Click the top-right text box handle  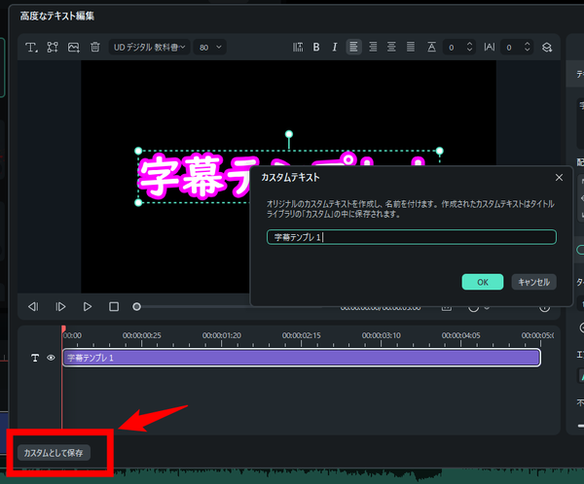440,151
